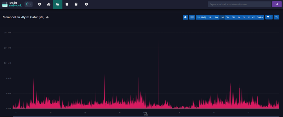Select the 24H timespan option

point(210,17)
